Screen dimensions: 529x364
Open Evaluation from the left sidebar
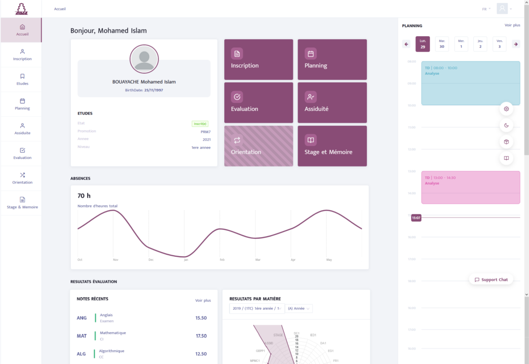coord(21,154)
